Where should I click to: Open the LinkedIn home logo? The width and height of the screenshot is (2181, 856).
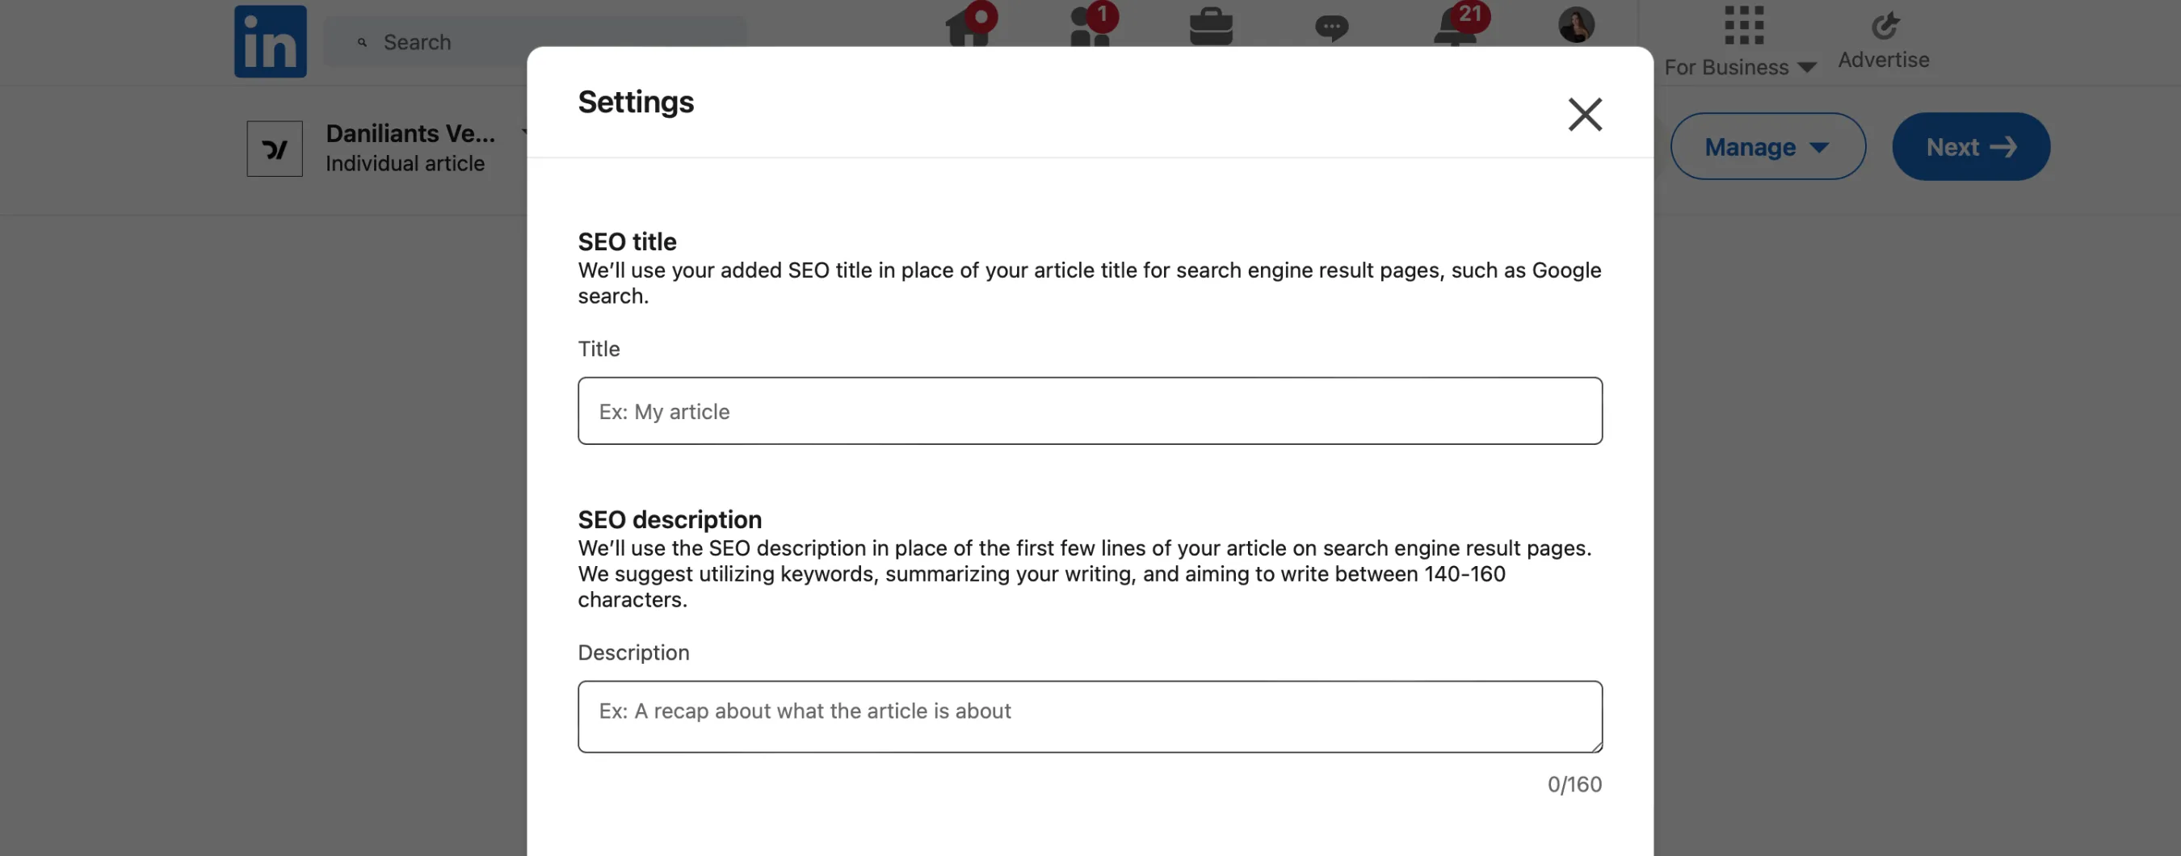(270, 41)
